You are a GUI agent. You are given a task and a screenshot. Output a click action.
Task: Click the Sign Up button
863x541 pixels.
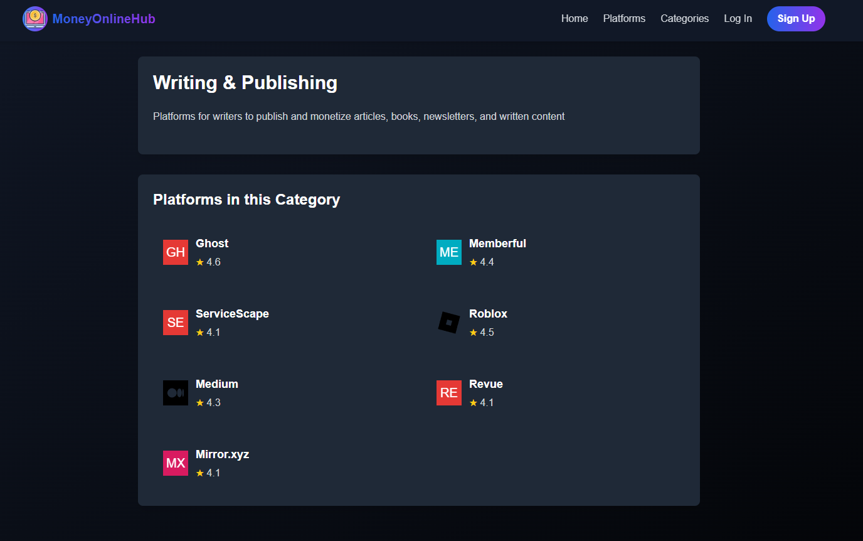coord(796,19)
